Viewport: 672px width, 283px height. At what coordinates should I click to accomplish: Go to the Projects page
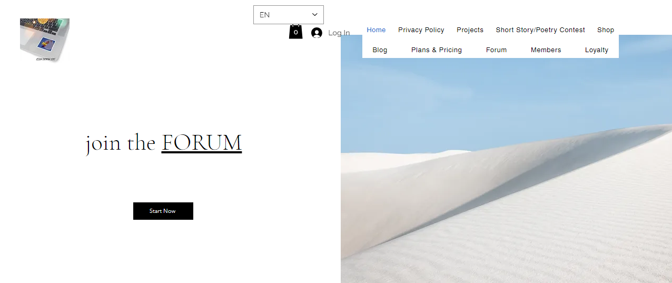pos(470,30)
